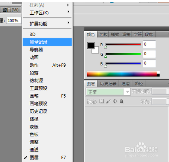169x162 pixels.
Task: Open the 窗口(W) menu in the menu bar
Action: click(x=11, y=10)
